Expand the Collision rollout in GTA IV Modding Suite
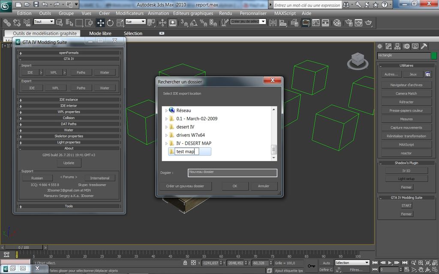 [x=69, y=118]
